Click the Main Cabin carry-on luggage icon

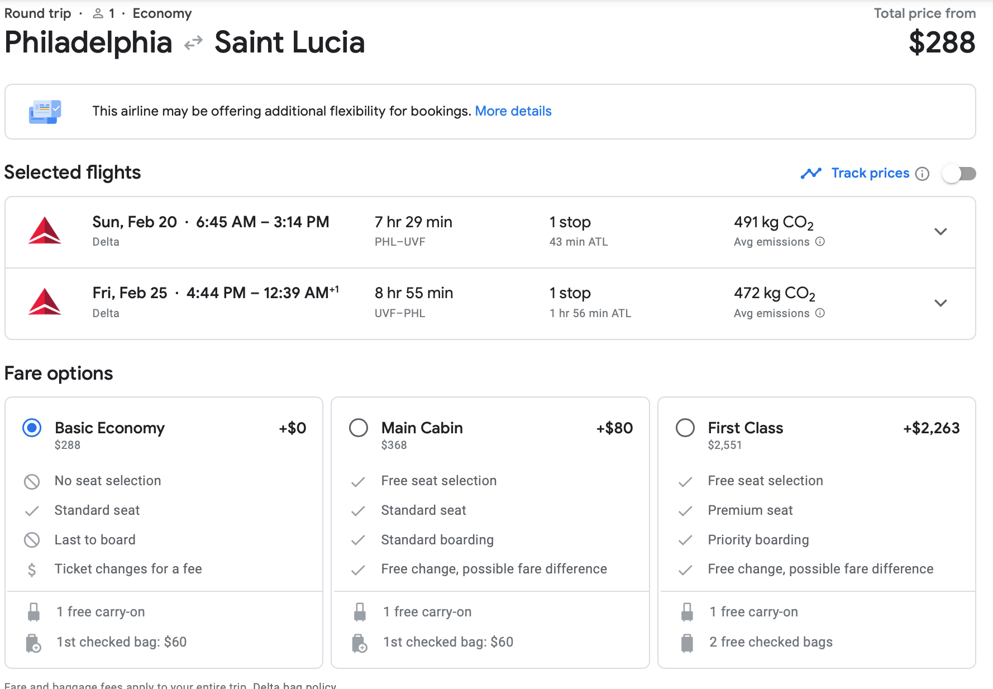[360, 612]
